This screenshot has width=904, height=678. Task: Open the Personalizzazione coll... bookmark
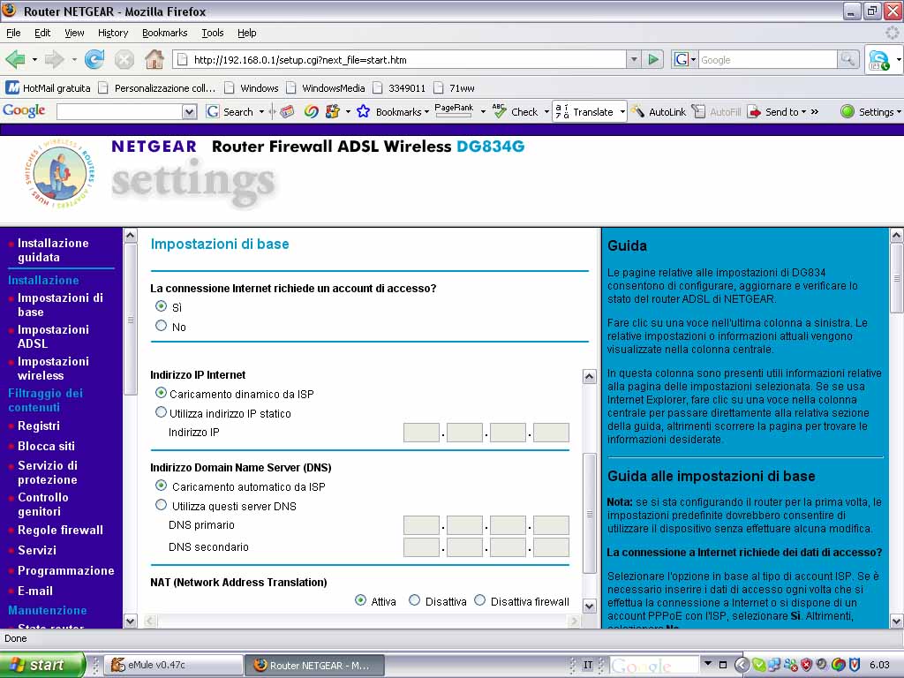(x=157, y=88)
